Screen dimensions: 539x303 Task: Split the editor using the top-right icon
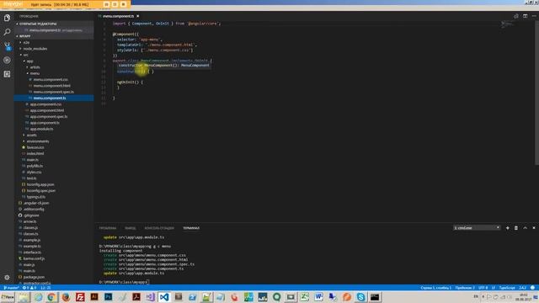coord(525,16)
